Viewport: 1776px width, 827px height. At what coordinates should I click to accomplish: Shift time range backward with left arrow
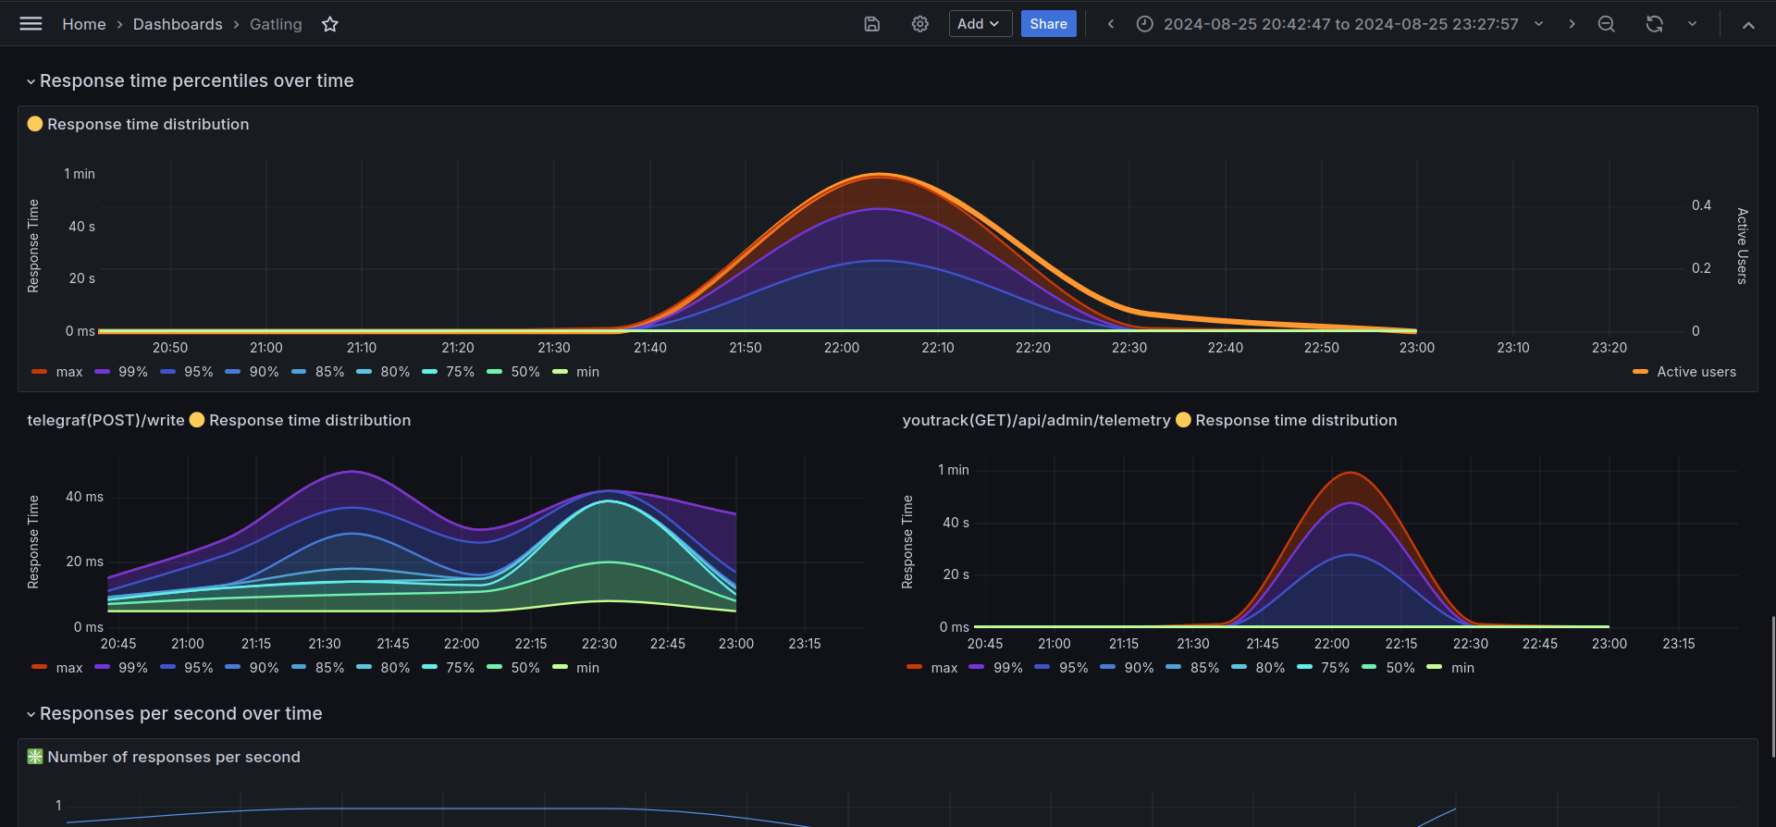pyautogui.click(x=1111, y=24)
